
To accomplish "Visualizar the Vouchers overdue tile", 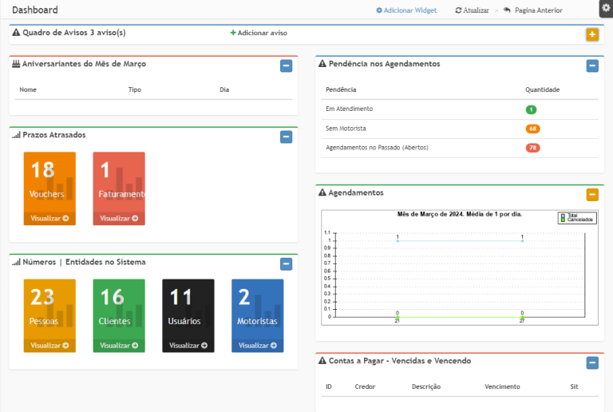I will click(x=49, y=218).
